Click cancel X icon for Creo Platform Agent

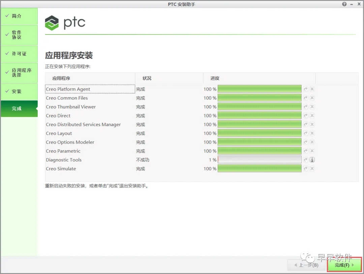pos(312,89)
